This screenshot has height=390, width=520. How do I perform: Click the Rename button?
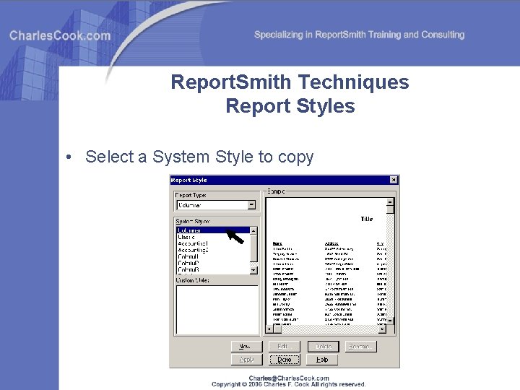coord(361,346)
